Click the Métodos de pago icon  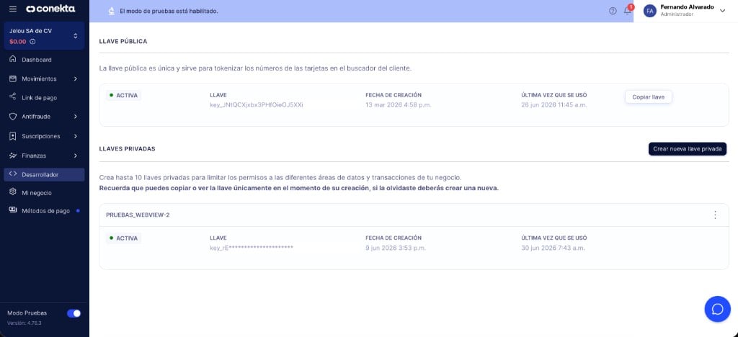click(13, 210)
